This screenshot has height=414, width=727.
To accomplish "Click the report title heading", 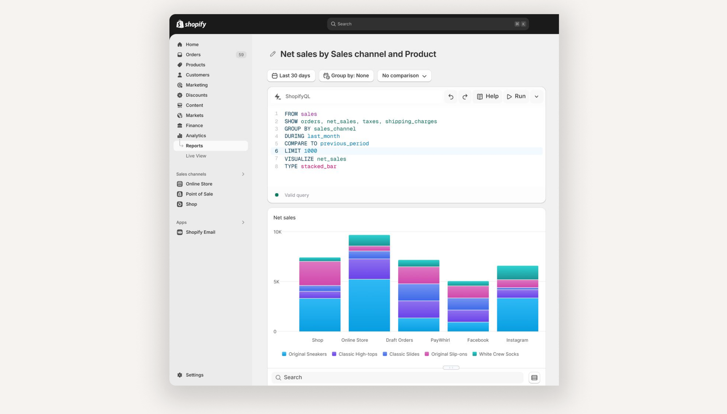I will (x=358, y=54).
